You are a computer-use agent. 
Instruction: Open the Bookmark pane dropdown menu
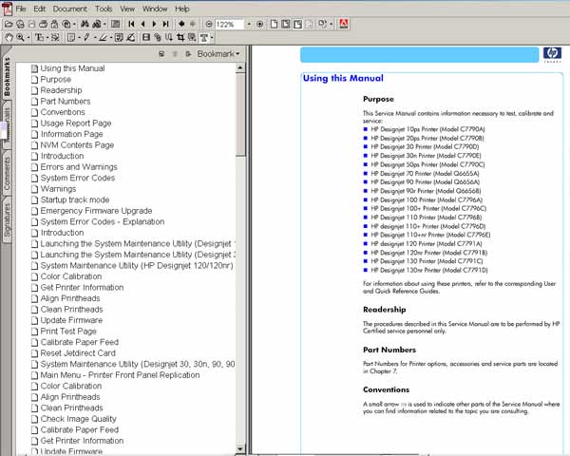pos(218,54)
